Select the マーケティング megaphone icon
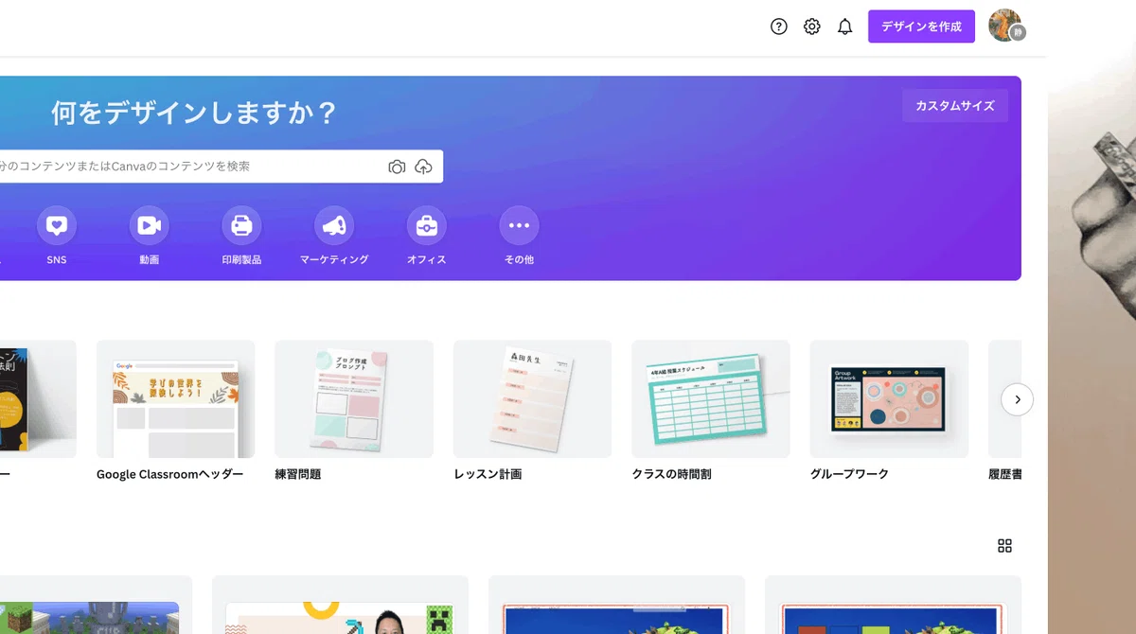The width and height of the screenshot is (1136, 634). coord(334,225)
